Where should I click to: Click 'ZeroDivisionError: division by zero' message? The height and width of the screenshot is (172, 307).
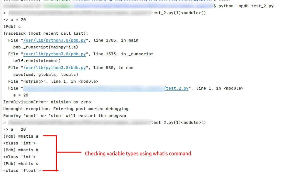(47, 102)
